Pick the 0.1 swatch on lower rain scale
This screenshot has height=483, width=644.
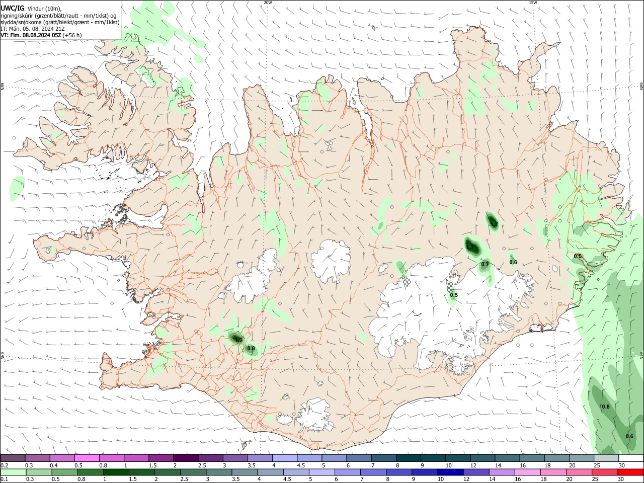tap(13, 472)
